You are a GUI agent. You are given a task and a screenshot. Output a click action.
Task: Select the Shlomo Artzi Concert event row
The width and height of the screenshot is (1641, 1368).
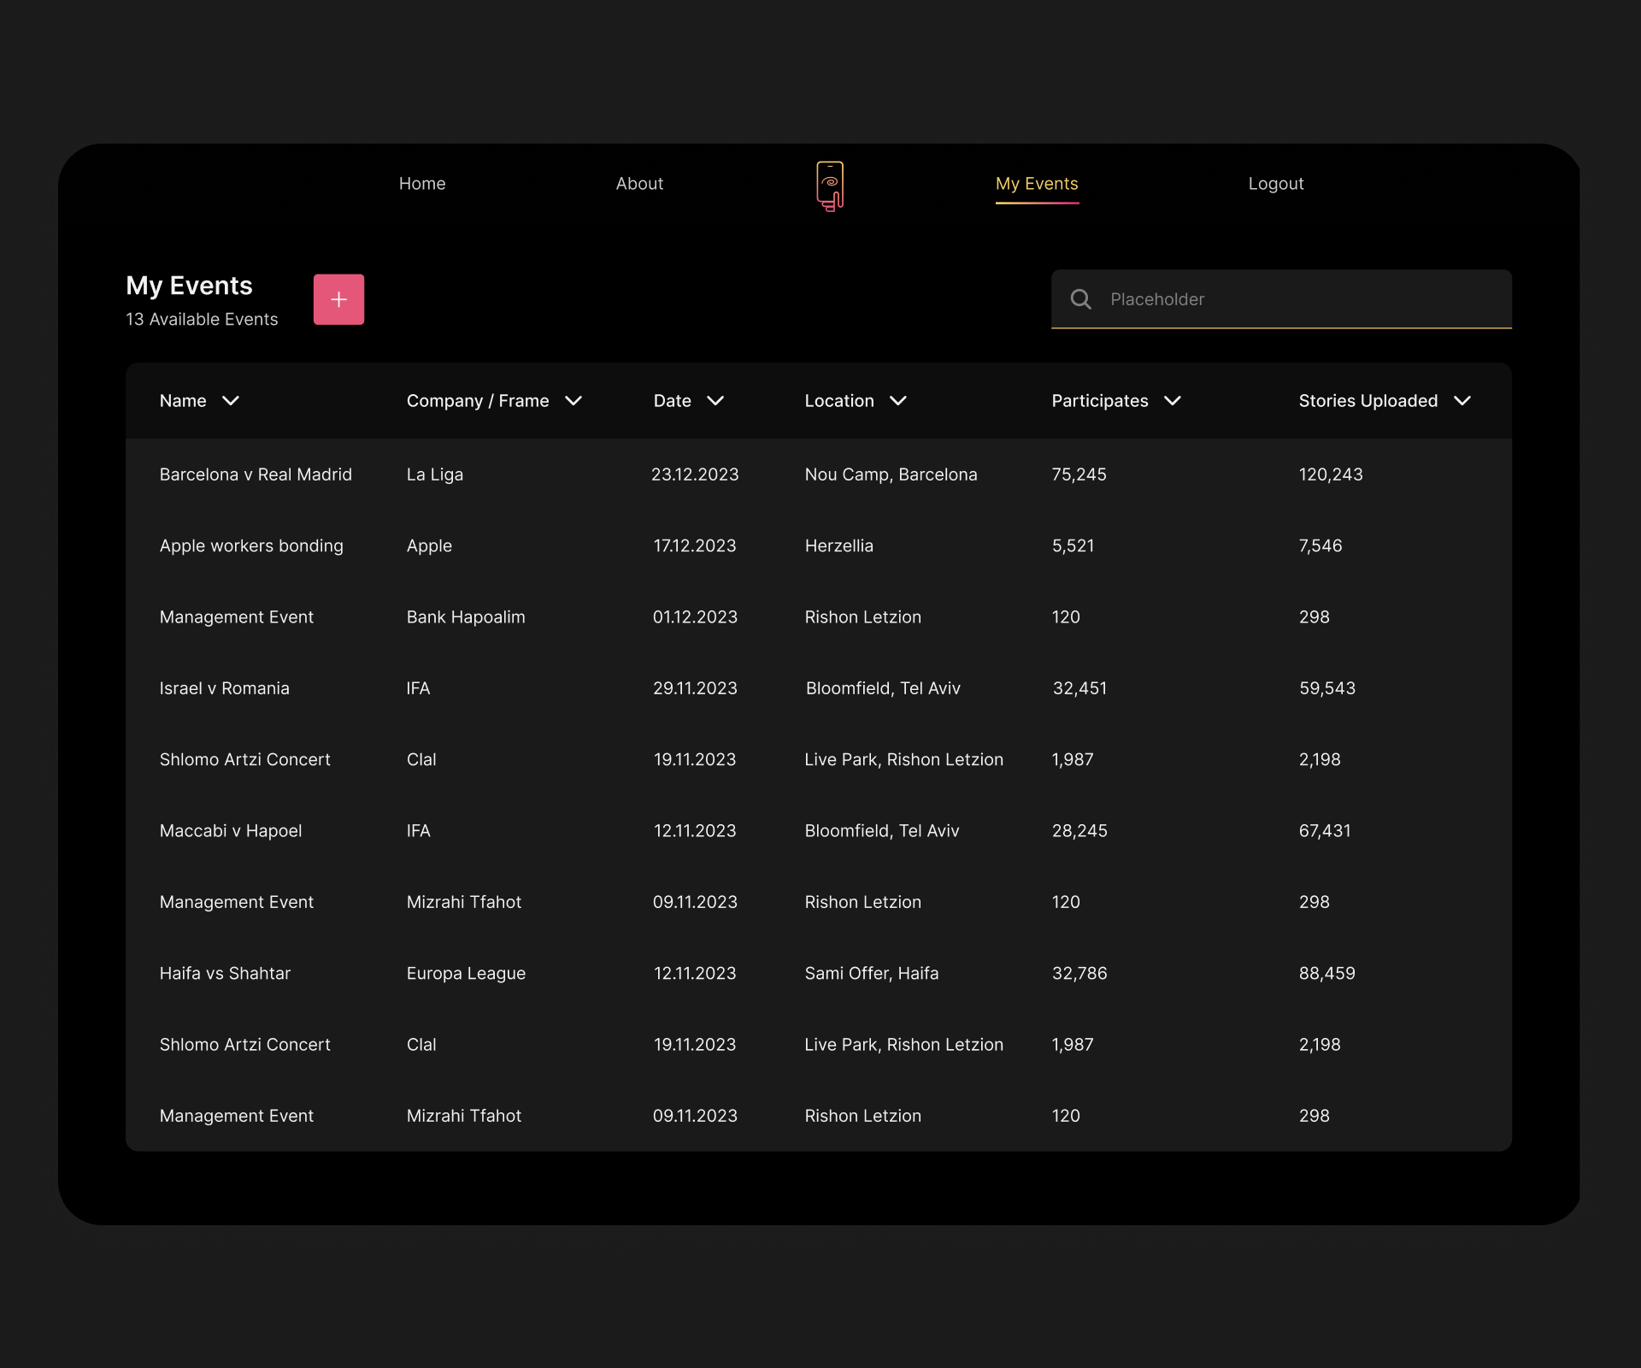pos(244,759)
